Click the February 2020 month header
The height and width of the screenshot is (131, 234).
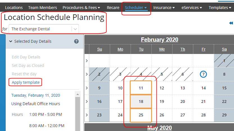pos(159,40)
